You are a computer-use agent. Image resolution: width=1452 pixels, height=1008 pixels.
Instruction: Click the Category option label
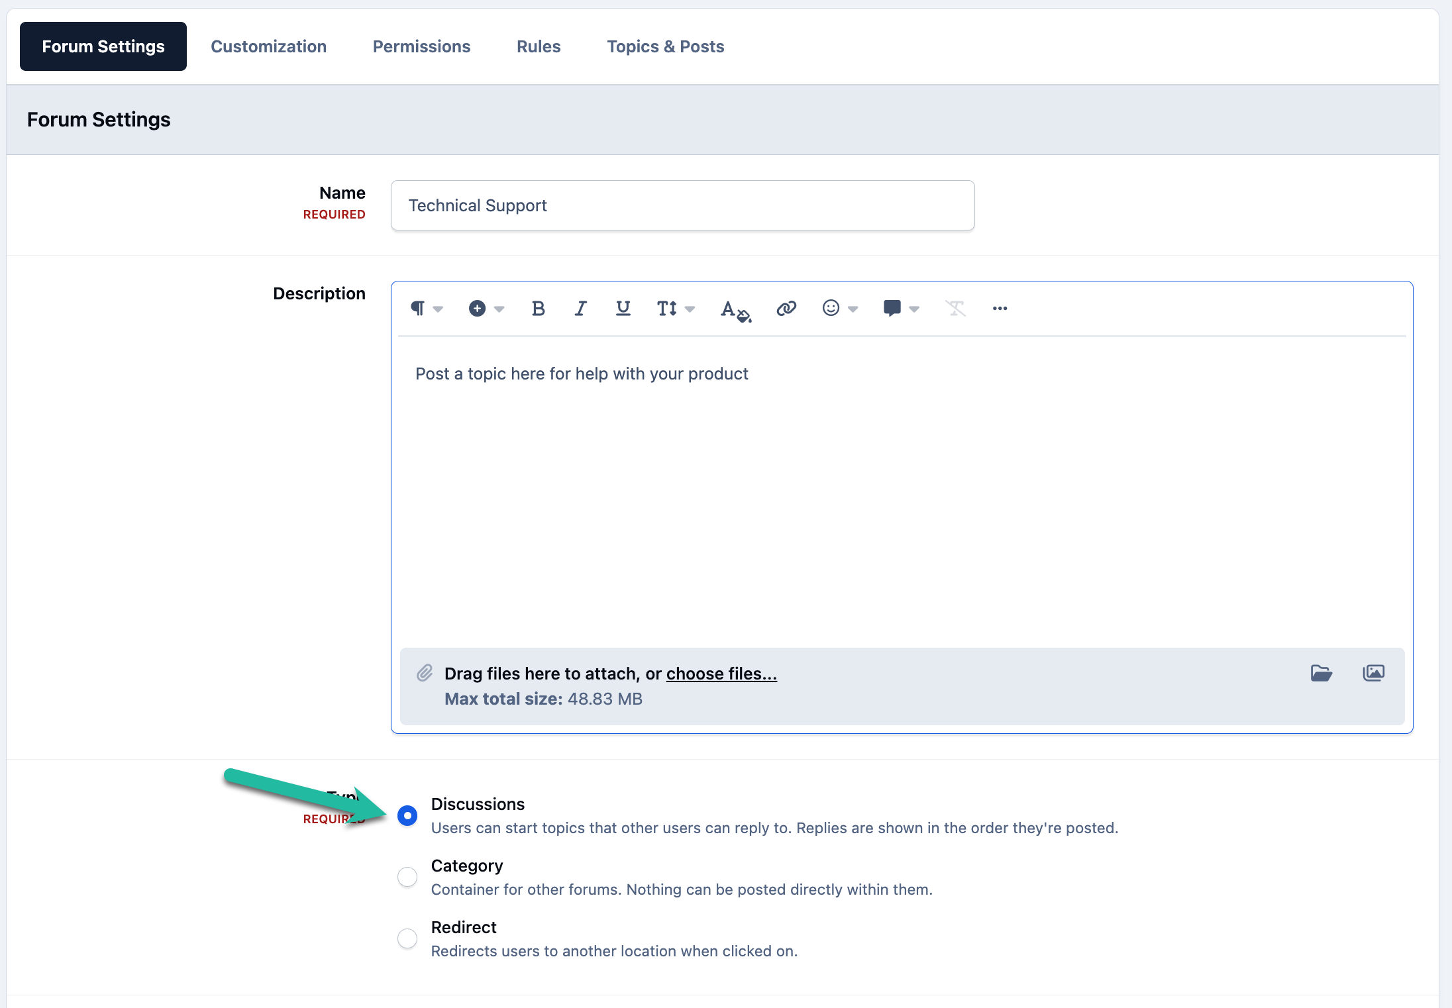467,866
